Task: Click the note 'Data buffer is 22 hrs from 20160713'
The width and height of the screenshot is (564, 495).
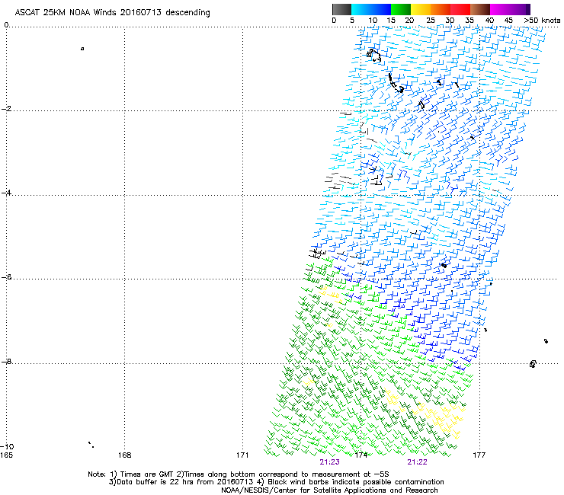Action: tap(185, 482)
